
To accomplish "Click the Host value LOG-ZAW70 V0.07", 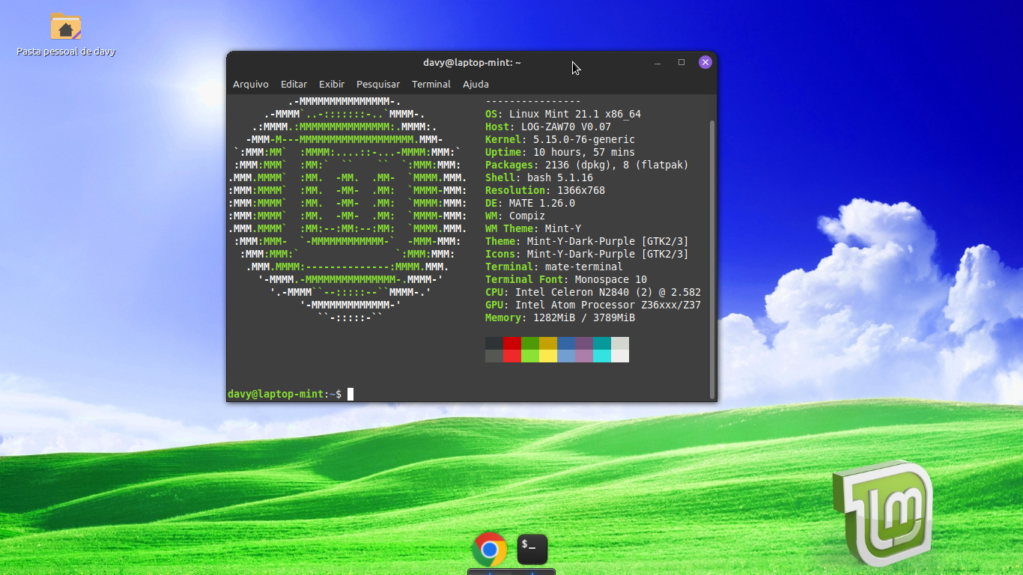I will click(566, 127).
